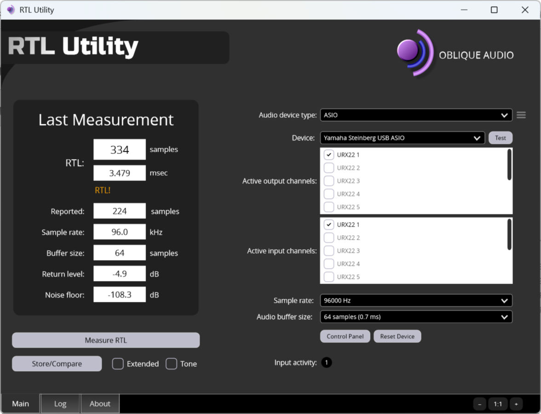Viewport: 541px width, 414px height.
Task: Uncheck URX22 1 in active input channels
Action: pyautogui.click(x=329, y=224)
